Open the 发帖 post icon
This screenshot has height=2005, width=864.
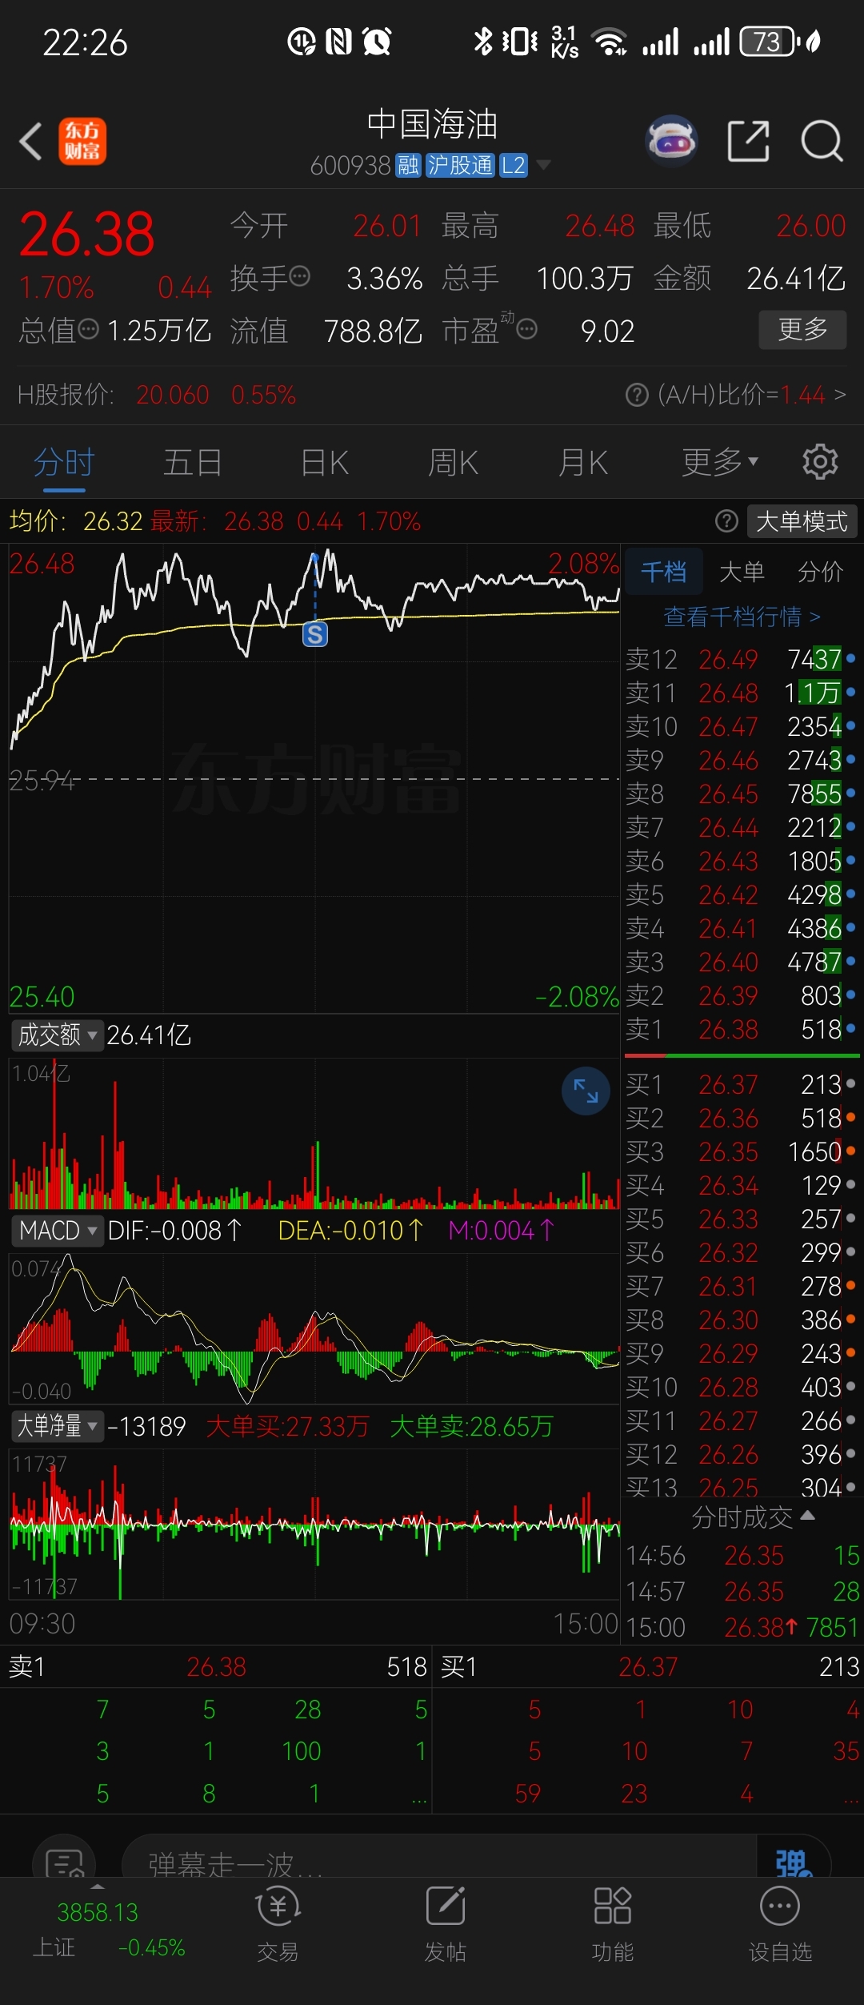click(x=446, y=1925)
